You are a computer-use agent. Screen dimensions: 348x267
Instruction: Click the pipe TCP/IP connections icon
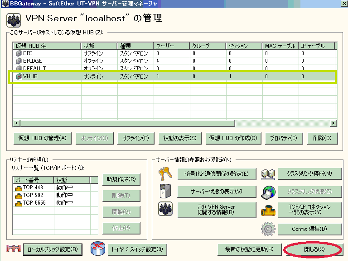pos(268,211)
